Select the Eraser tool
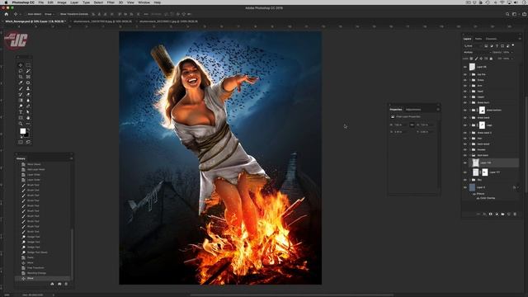The height and width of the screenshot is (297, 528). (x=28, y=94)
